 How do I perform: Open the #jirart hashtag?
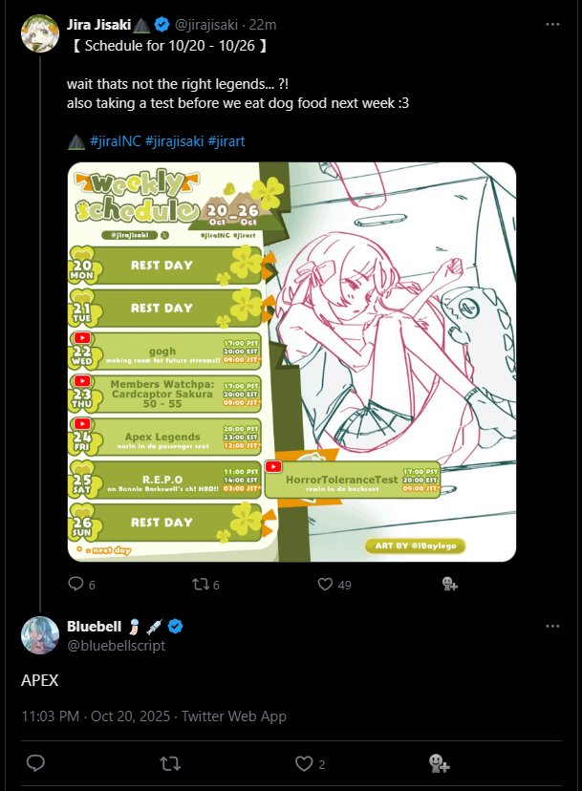tap(226, 141)
